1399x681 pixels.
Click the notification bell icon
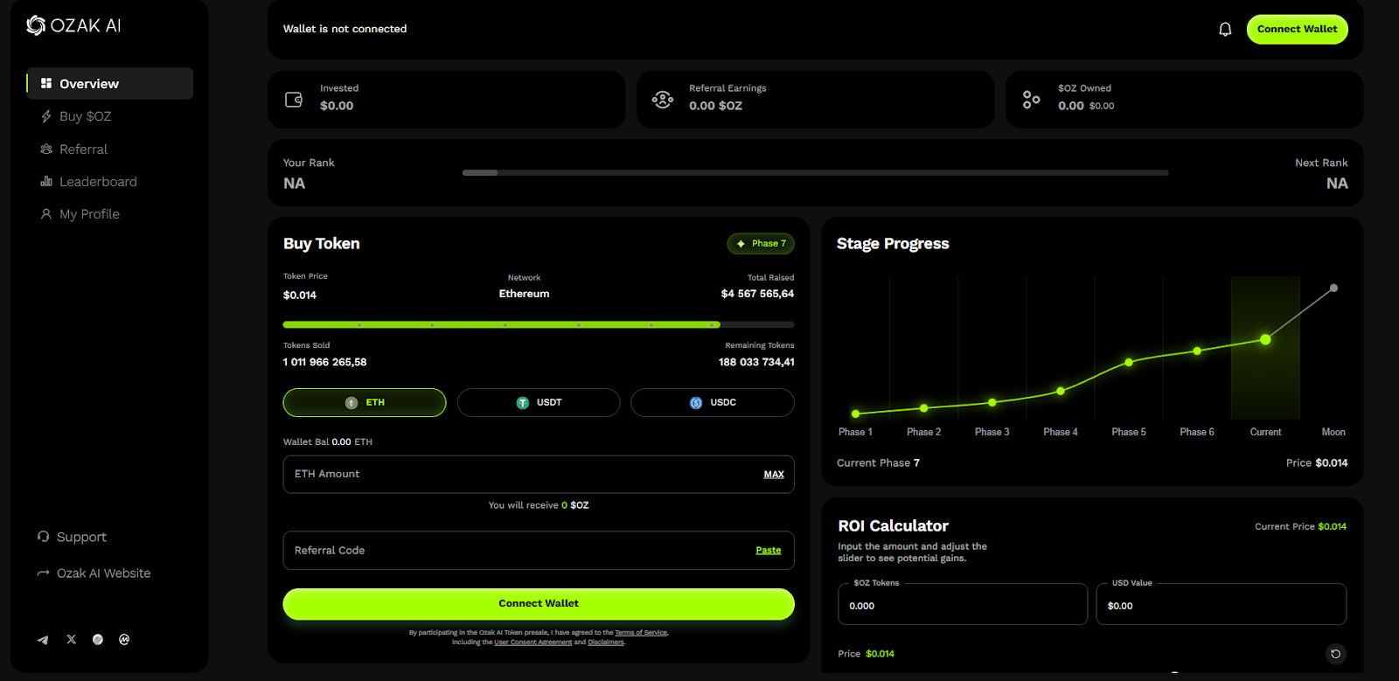click(1225, 29)
